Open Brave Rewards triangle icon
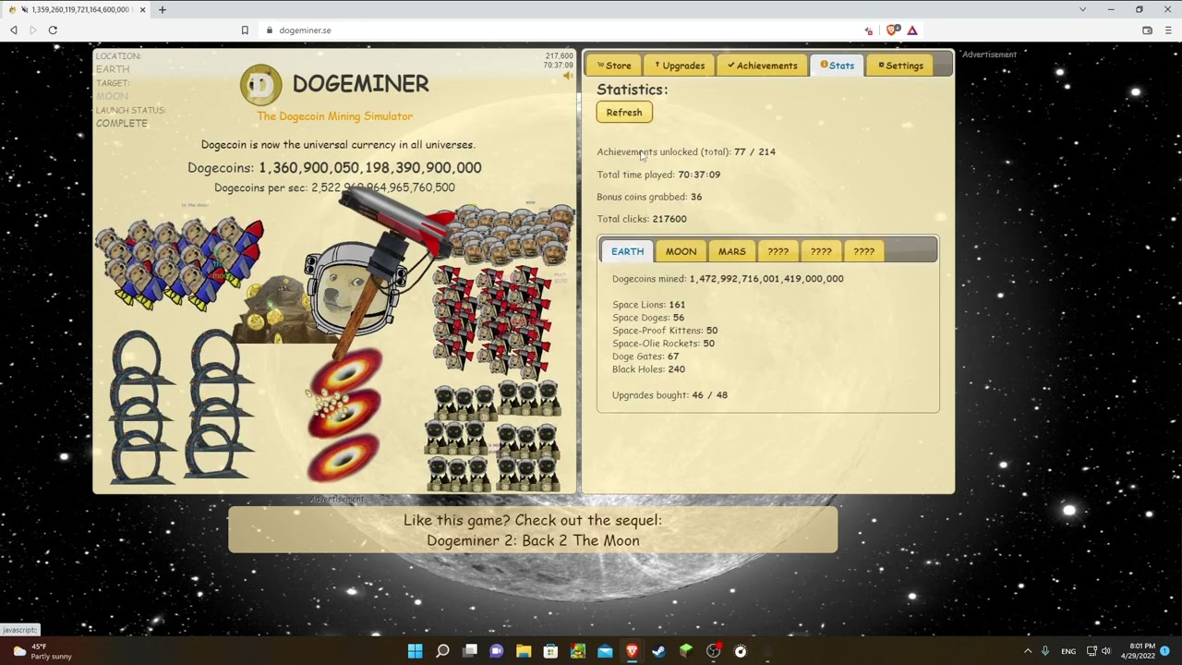 coord(912,30)
